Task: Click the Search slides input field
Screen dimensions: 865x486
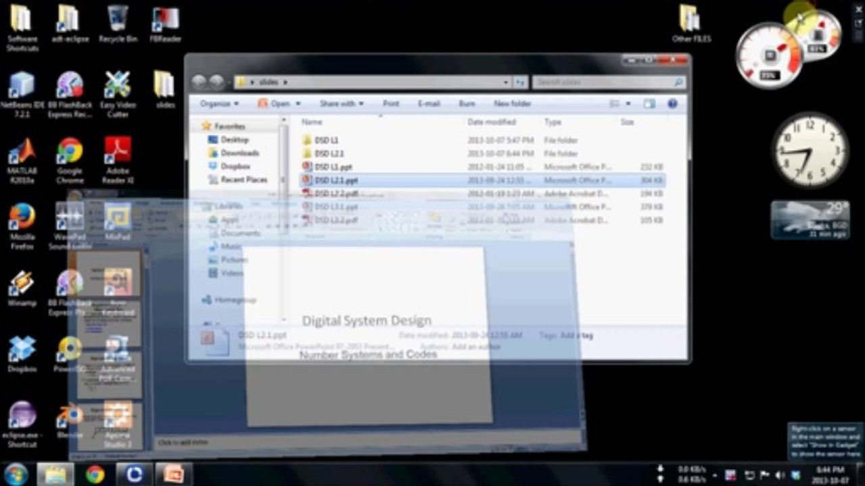Action: click(x=608, y=82)
